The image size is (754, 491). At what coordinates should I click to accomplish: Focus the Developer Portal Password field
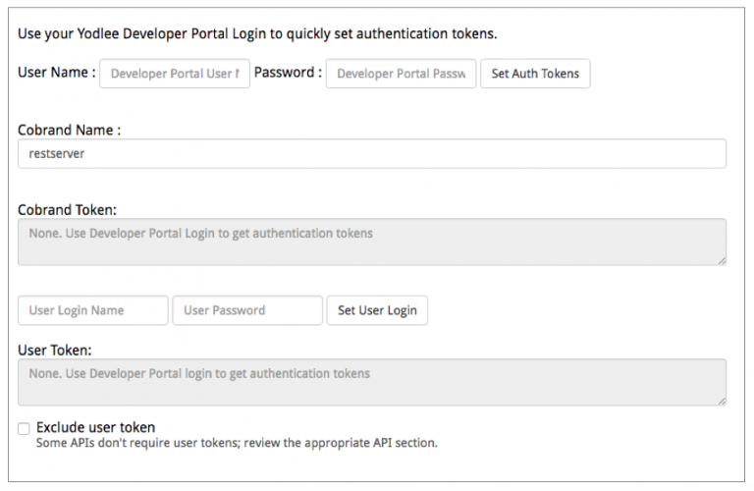click(401, 74)
